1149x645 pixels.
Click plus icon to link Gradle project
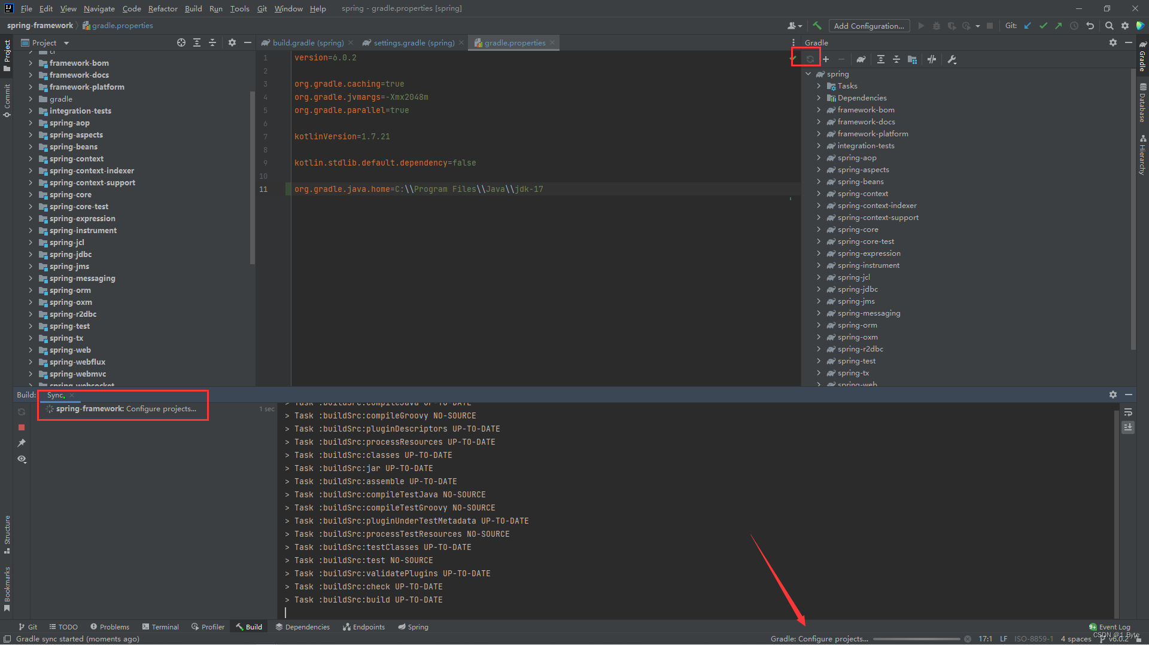826,59
